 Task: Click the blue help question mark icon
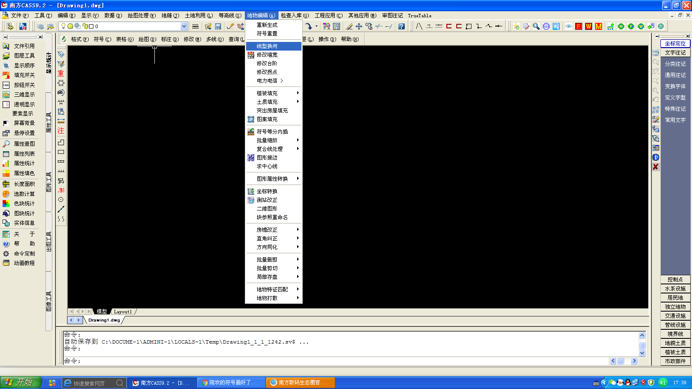402,26
